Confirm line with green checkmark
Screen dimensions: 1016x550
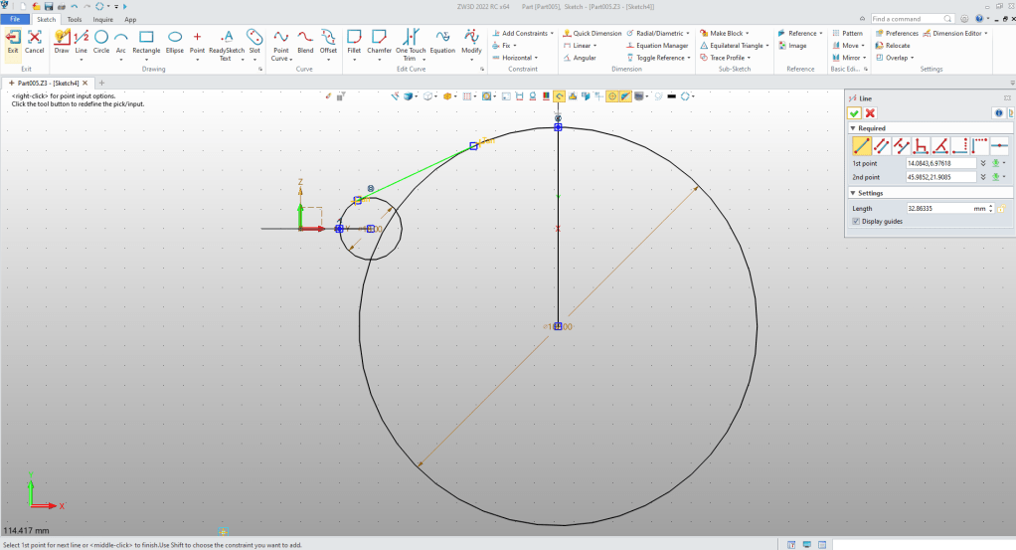(x=855, y=113)
